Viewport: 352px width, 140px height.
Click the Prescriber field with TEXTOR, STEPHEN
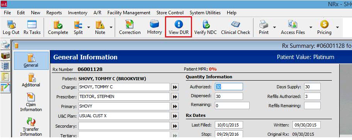point(124,97)
